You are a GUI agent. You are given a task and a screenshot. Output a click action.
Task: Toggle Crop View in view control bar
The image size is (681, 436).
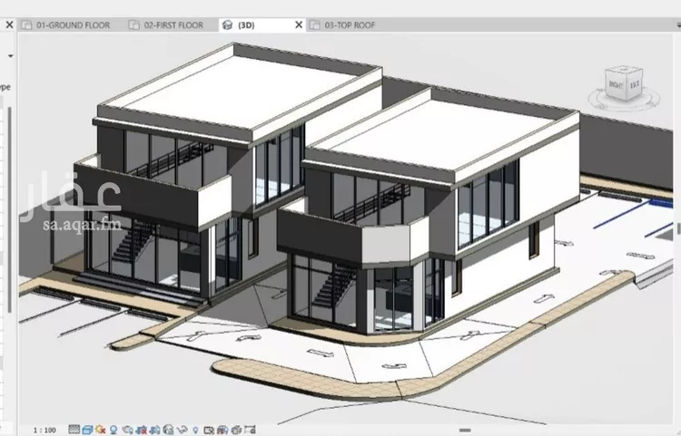(142, 429)
